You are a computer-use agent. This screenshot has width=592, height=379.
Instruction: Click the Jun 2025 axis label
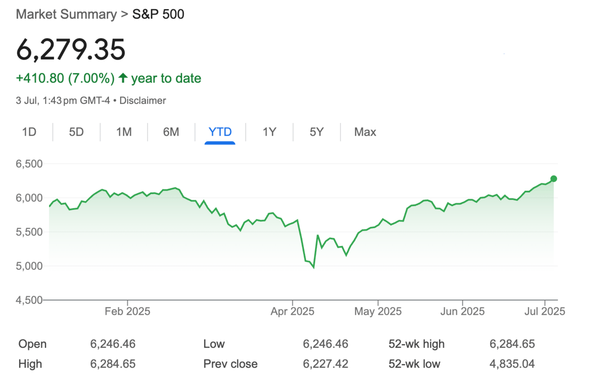click(x=462, y=312)
